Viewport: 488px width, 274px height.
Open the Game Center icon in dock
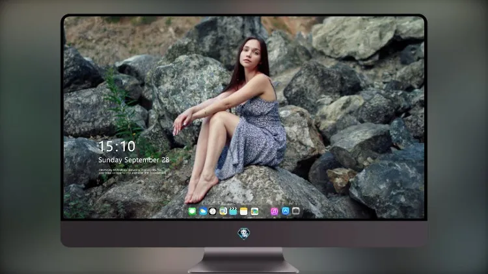(x=254, y=212)
